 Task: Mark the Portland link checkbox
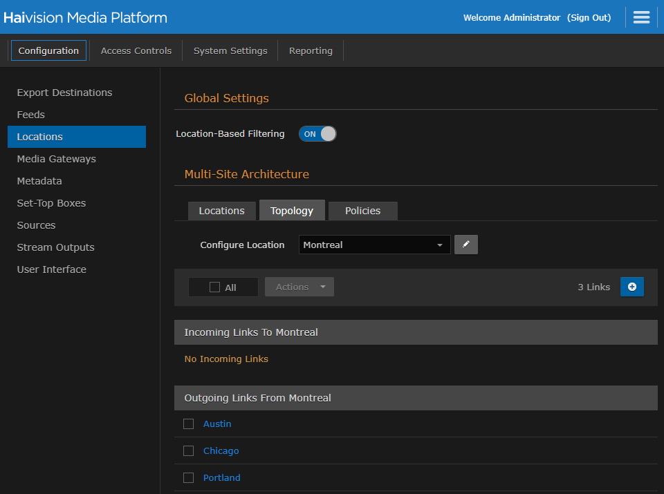point(188,478)
